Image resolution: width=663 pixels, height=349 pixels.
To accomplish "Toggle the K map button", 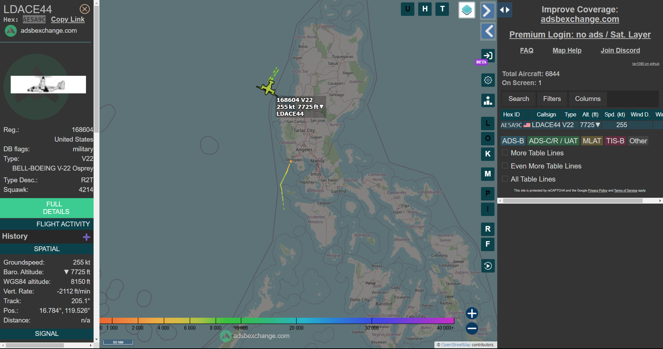I will point(488,154).
